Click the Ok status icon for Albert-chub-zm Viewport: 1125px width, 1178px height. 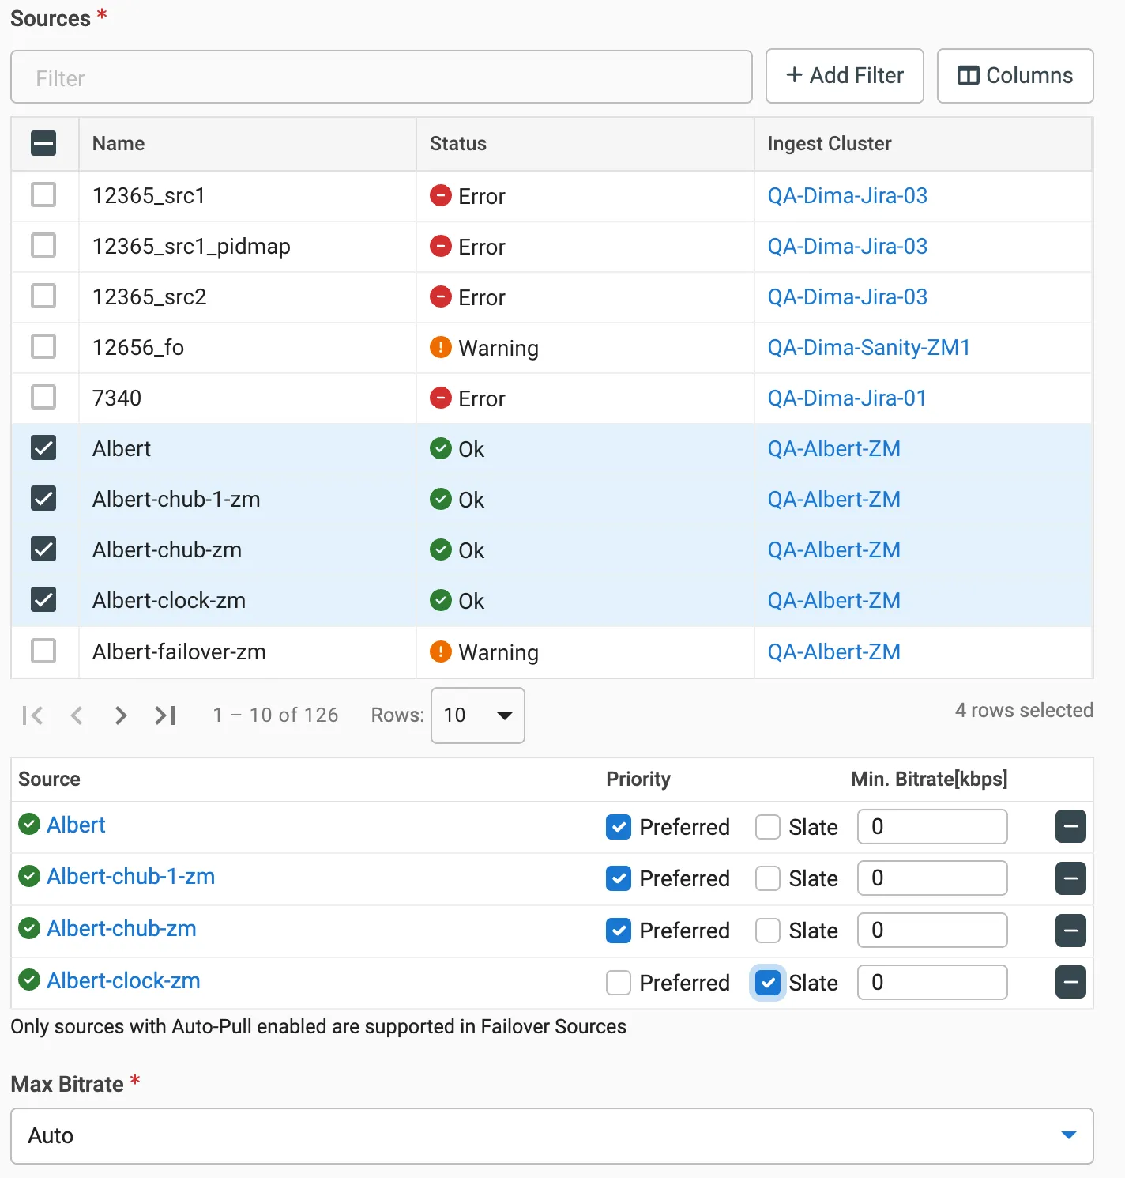coord(441,549)
